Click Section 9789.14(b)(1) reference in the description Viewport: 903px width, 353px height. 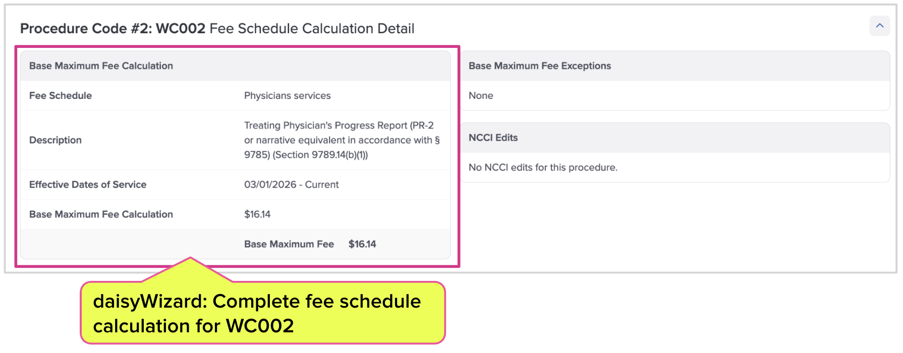[x=320, y=155]
